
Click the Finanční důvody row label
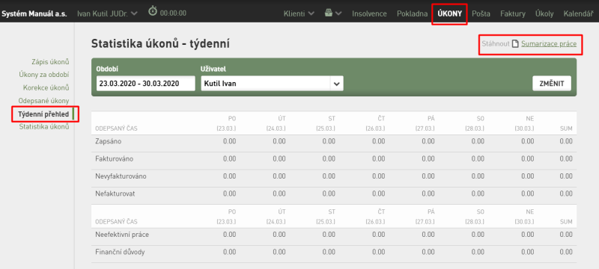[x=120, y=253]
